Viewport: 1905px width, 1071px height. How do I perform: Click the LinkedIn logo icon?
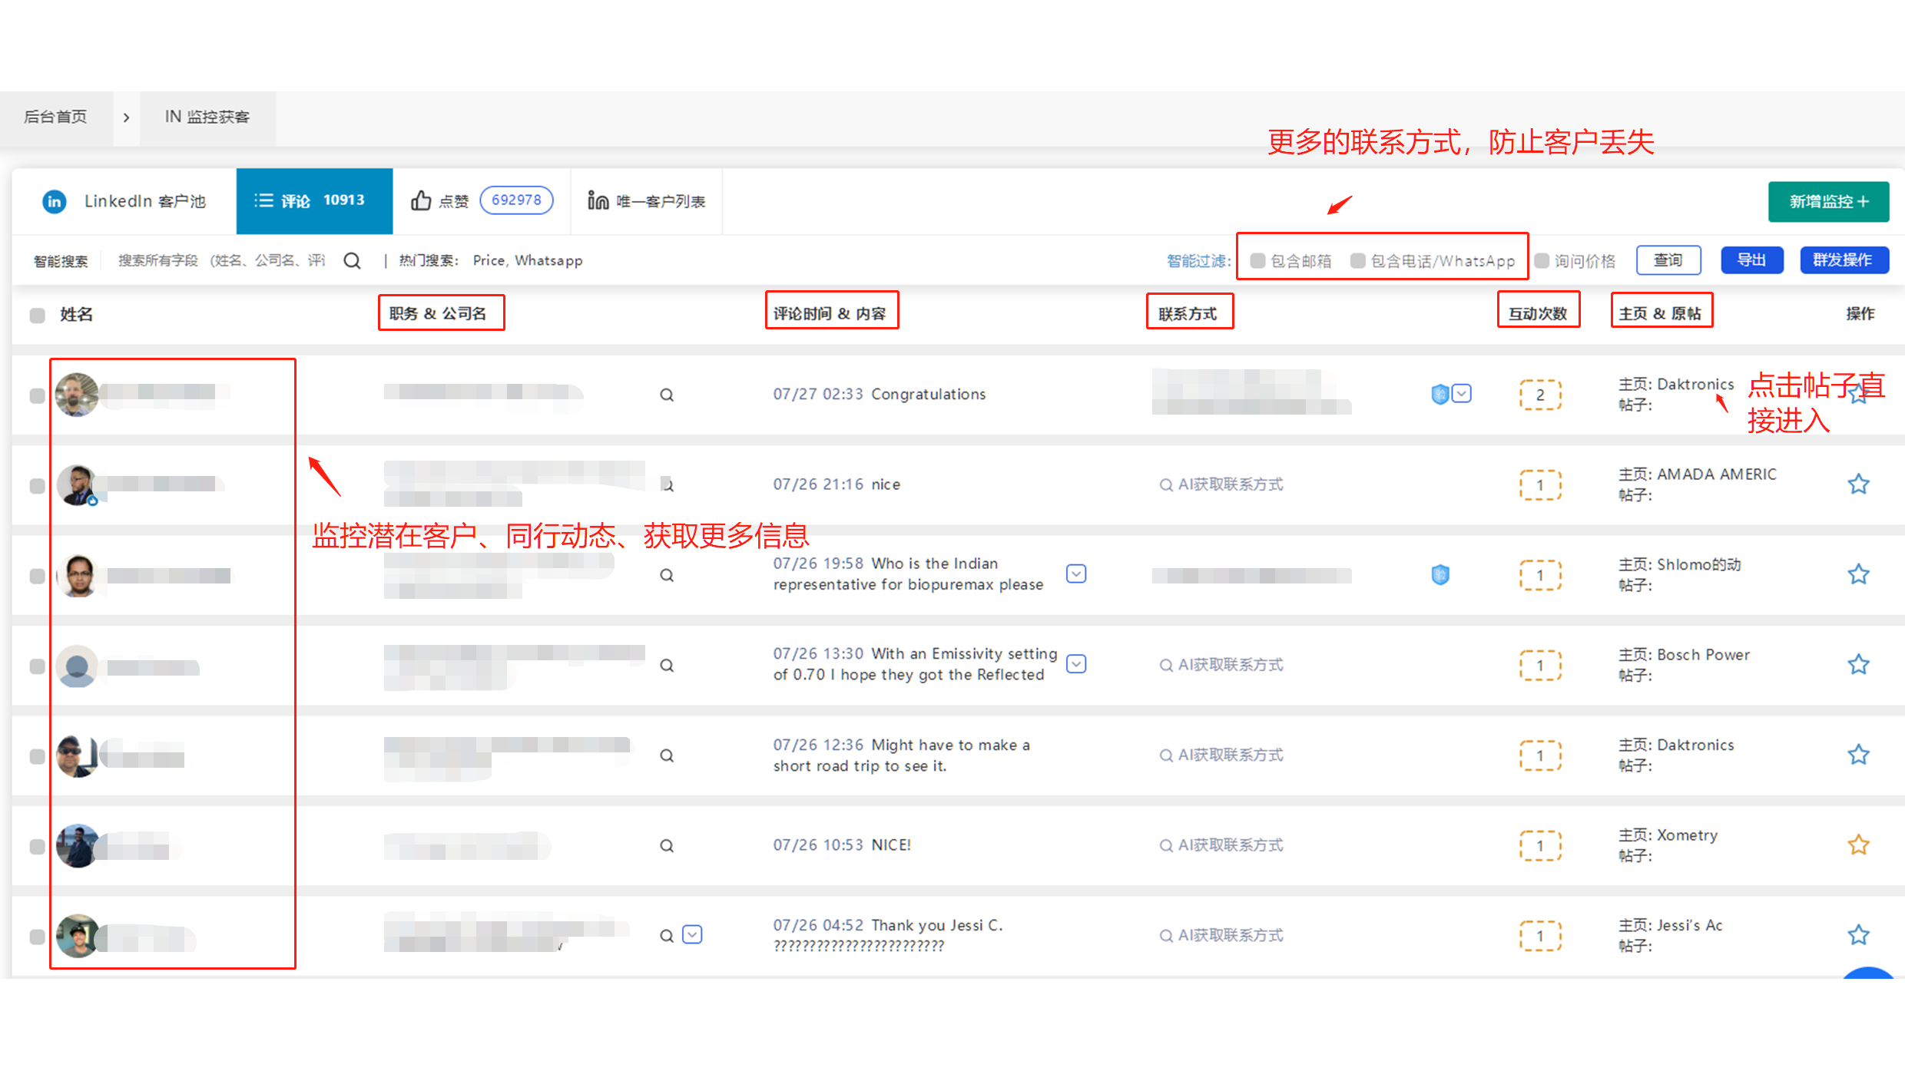click(54, 201)
